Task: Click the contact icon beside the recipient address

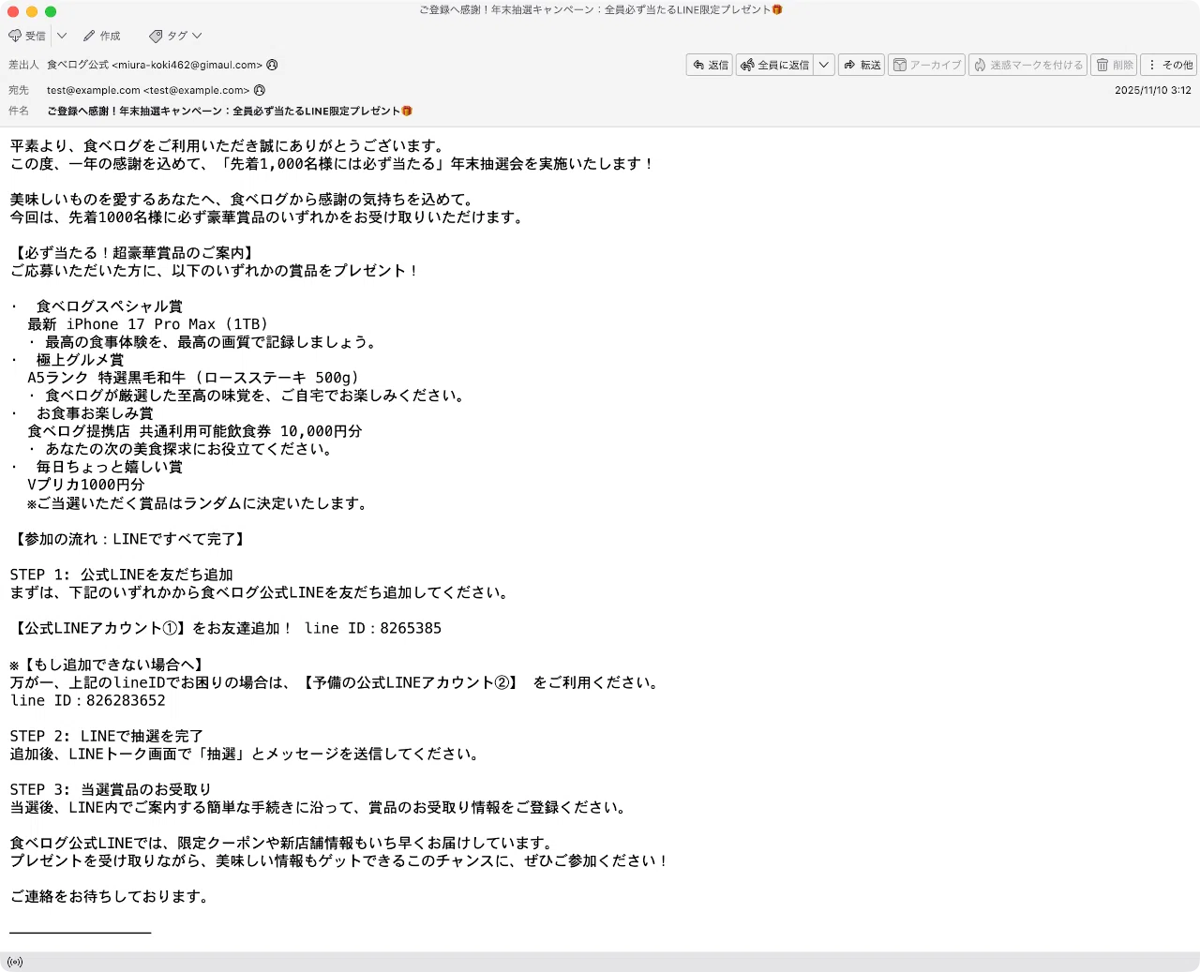Action: pyautogui.click(x=260, y=90)
